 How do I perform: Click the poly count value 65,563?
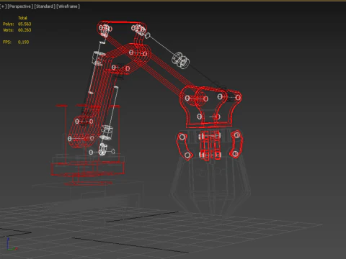tap(25, 24)
